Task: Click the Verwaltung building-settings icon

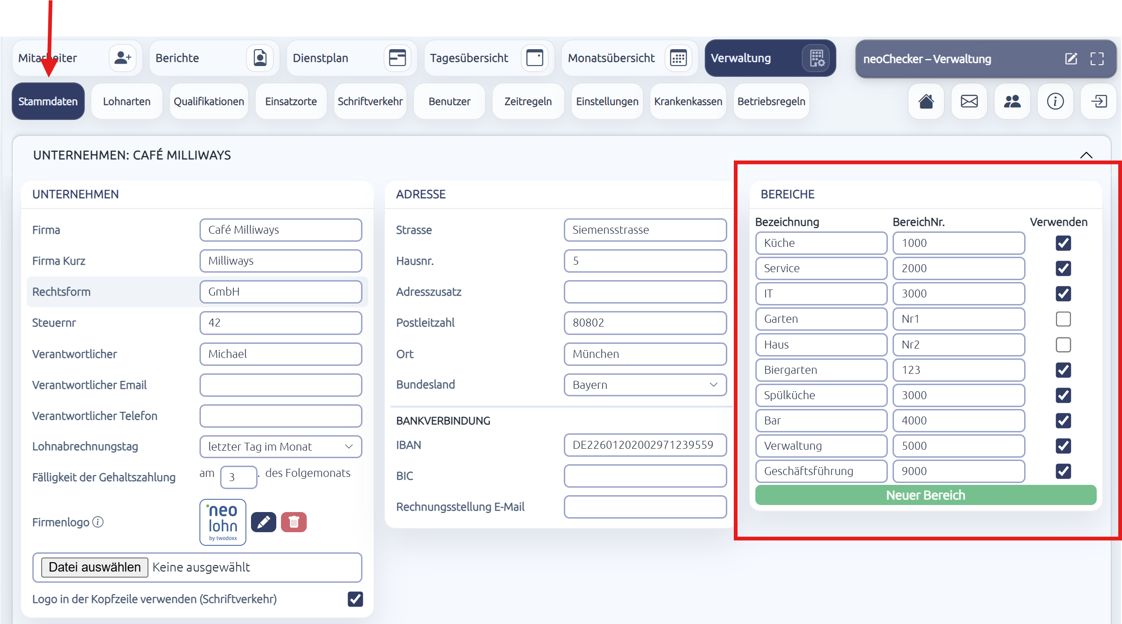Action: click(816, 58)
